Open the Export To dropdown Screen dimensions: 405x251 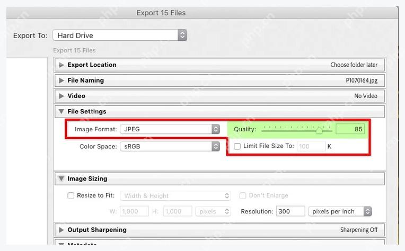[120, 35]
